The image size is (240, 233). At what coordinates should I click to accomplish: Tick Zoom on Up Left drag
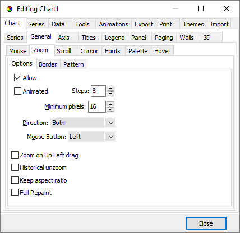pyautogui.click(x=15, y=155)
